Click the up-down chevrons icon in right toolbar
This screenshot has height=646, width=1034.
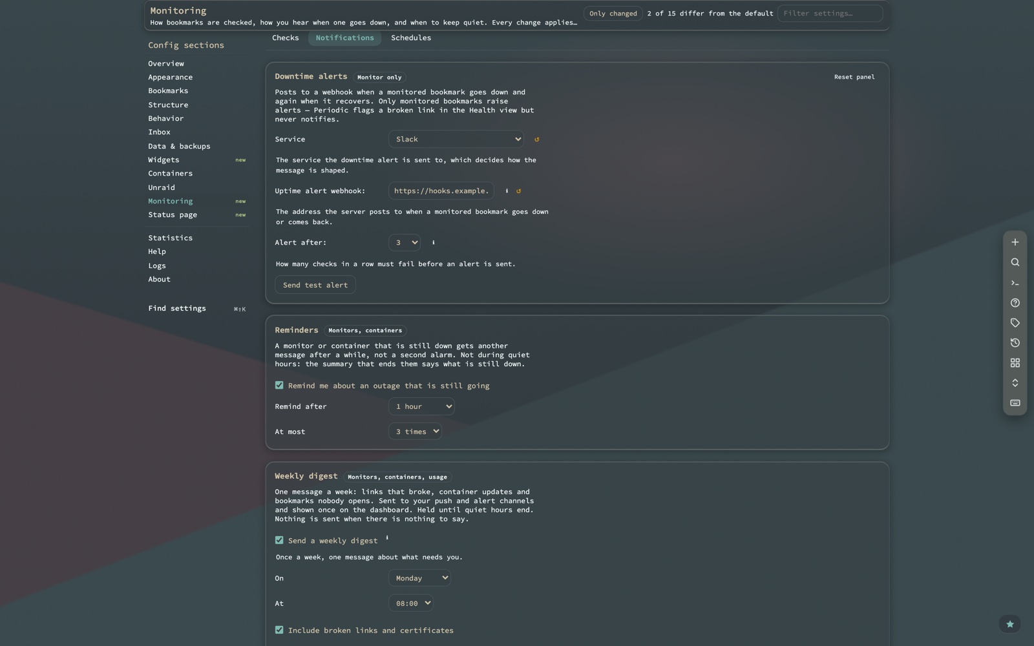(x=1015, y=383)
